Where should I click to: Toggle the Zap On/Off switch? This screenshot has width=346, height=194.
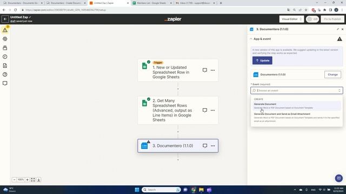pyautogui.click(x=312, y=19)
